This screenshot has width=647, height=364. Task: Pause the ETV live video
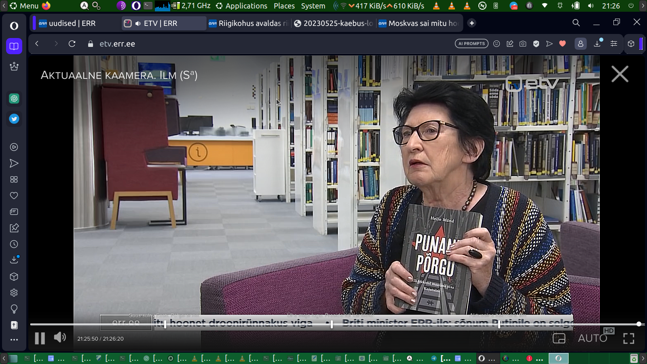click(x=40, y=338)
